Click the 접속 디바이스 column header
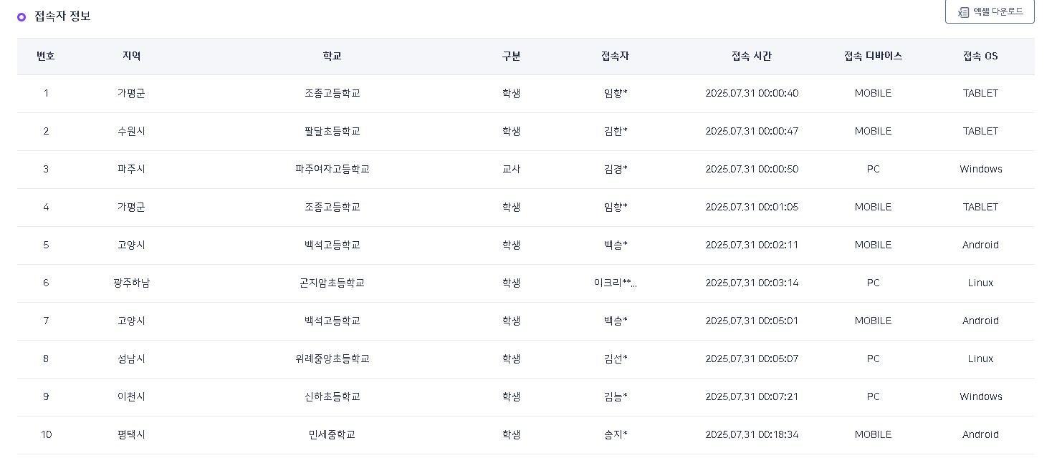Screen dimensions: 1062x463 (873, 57)
